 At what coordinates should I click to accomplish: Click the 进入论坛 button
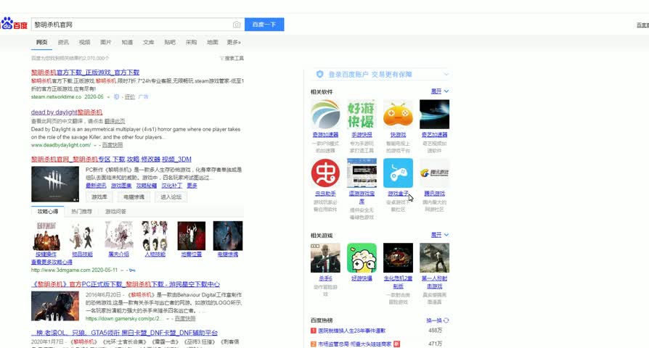[x=171, y=196]
